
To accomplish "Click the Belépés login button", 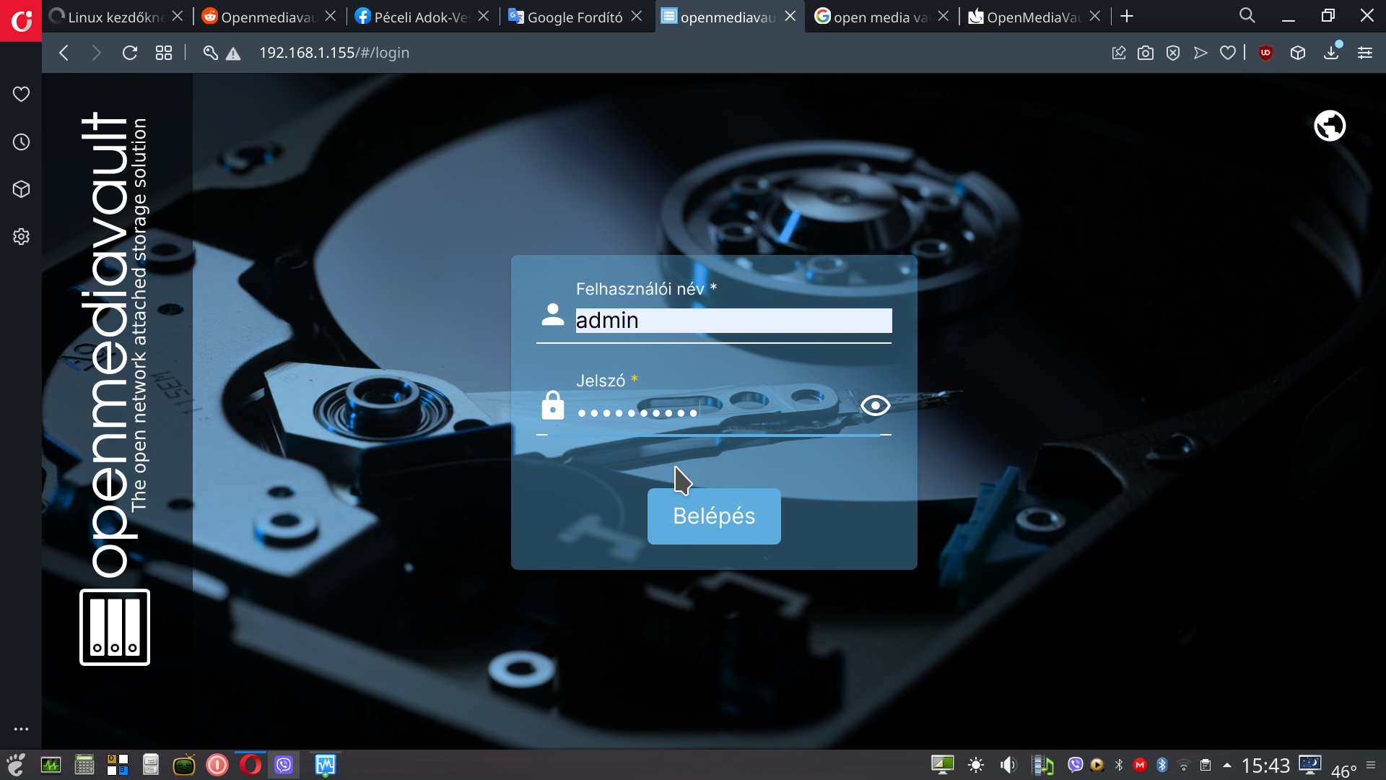I will click(x=714, y=516).
